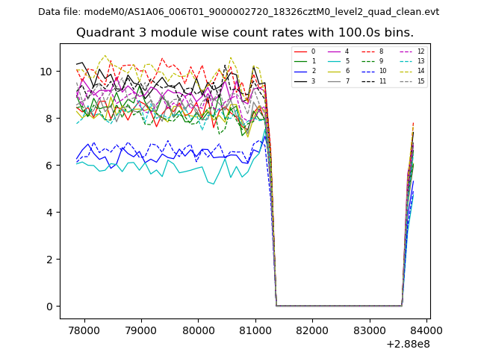Click the magenta solid legend line for module 4
Screen dimensions: 478x358
(335, 51)
